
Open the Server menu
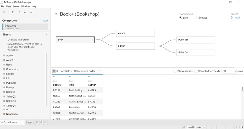(16, 6)
